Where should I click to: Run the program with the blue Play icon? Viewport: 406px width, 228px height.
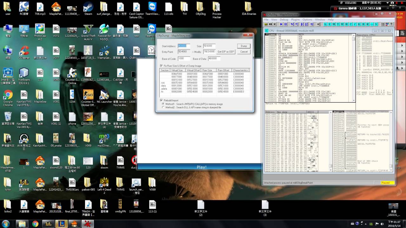point(281,24)
